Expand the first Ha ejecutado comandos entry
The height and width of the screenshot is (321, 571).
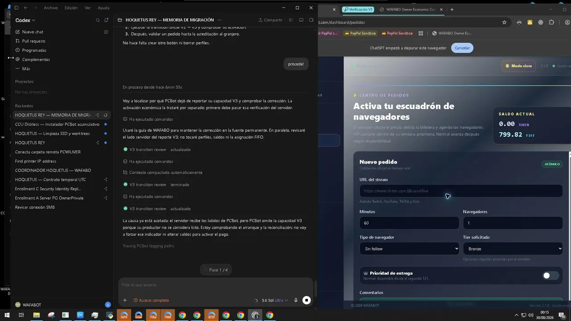click(x=148, y=119)
